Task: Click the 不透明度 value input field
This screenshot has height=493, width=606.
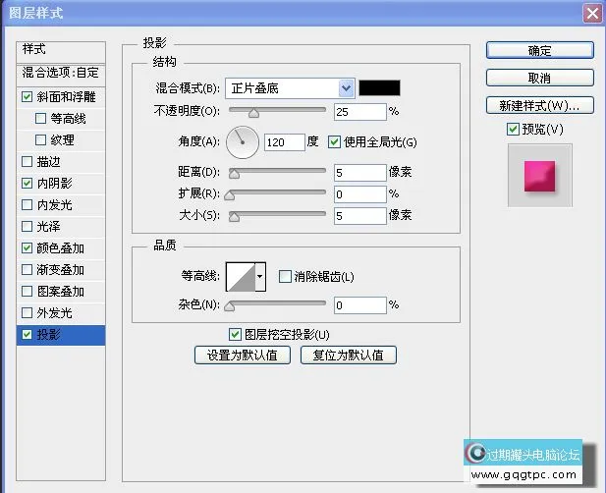Action: click(358, 112)
